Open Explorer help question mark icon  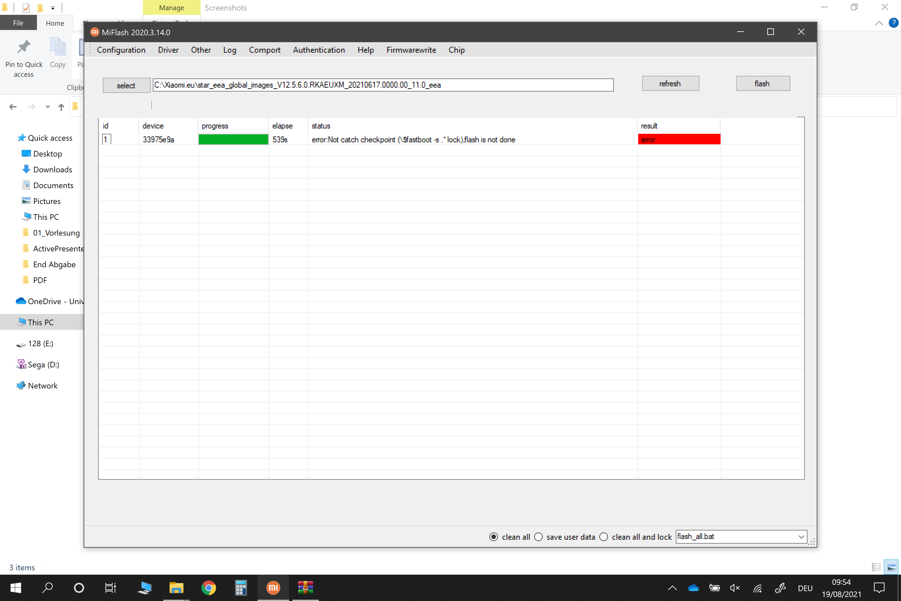pos(893,23)
